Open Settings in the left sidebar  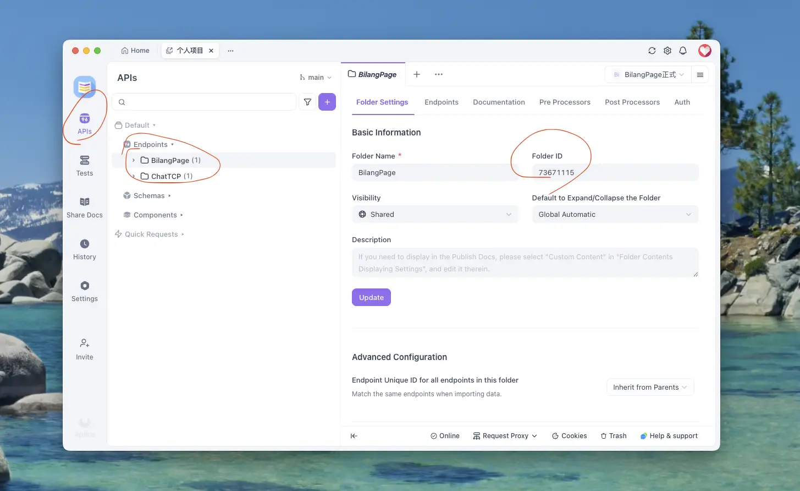tap(85, 291)
